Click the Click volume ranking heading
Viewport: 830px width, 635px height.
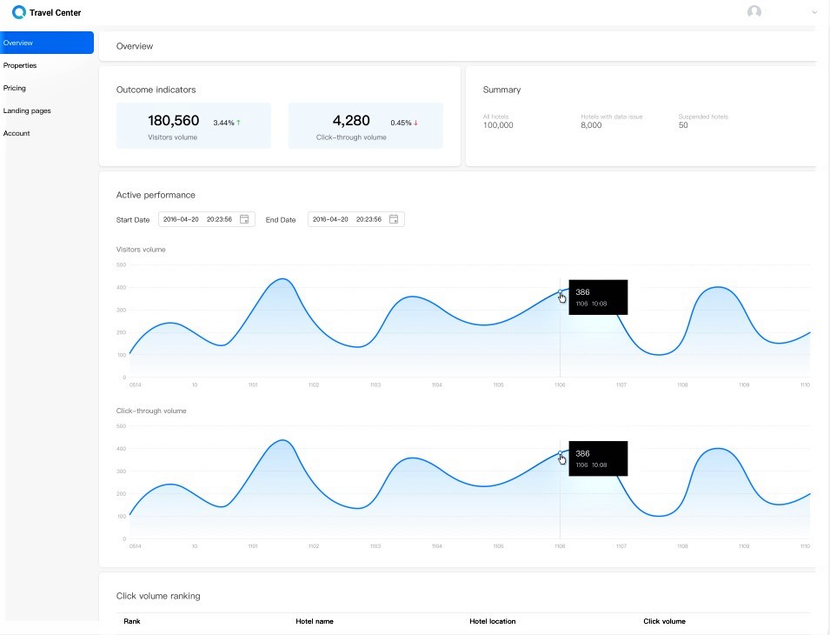(158, 596)
